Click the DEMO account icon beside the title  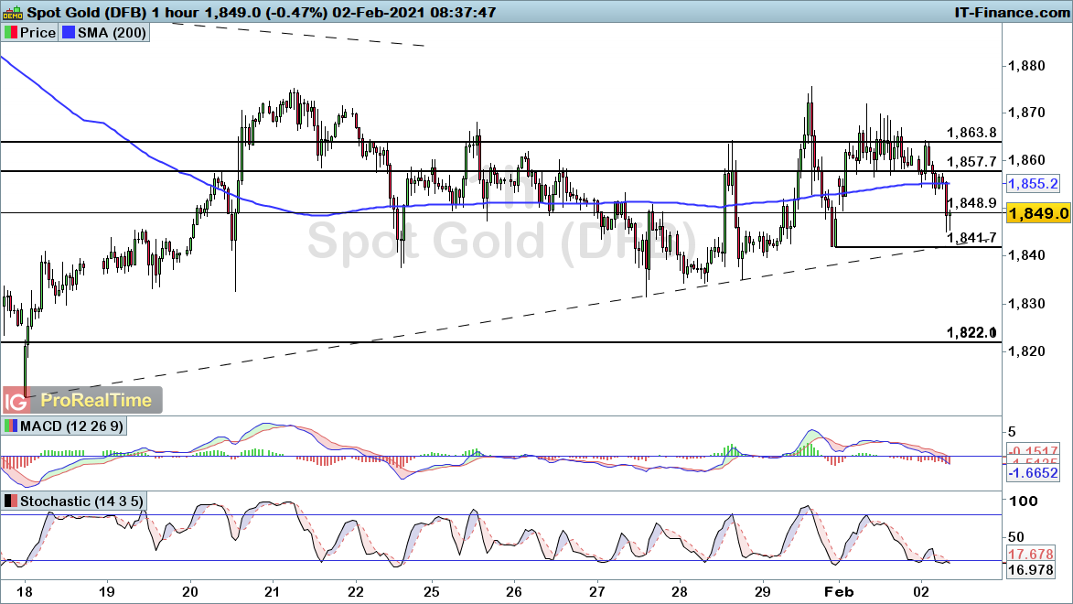pos(12,12)
